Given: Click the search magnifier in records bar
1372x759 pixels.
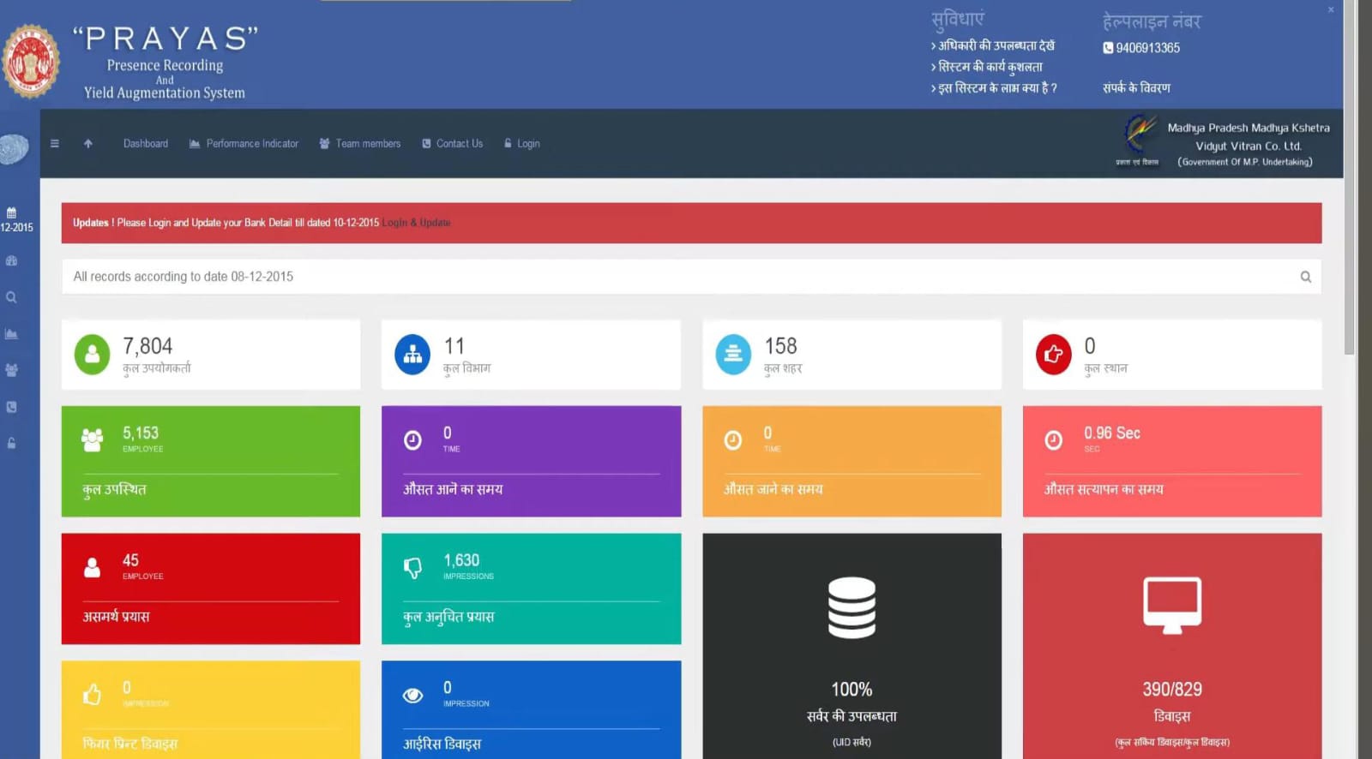Looking at the screenshot, I should coord(1305,277).
